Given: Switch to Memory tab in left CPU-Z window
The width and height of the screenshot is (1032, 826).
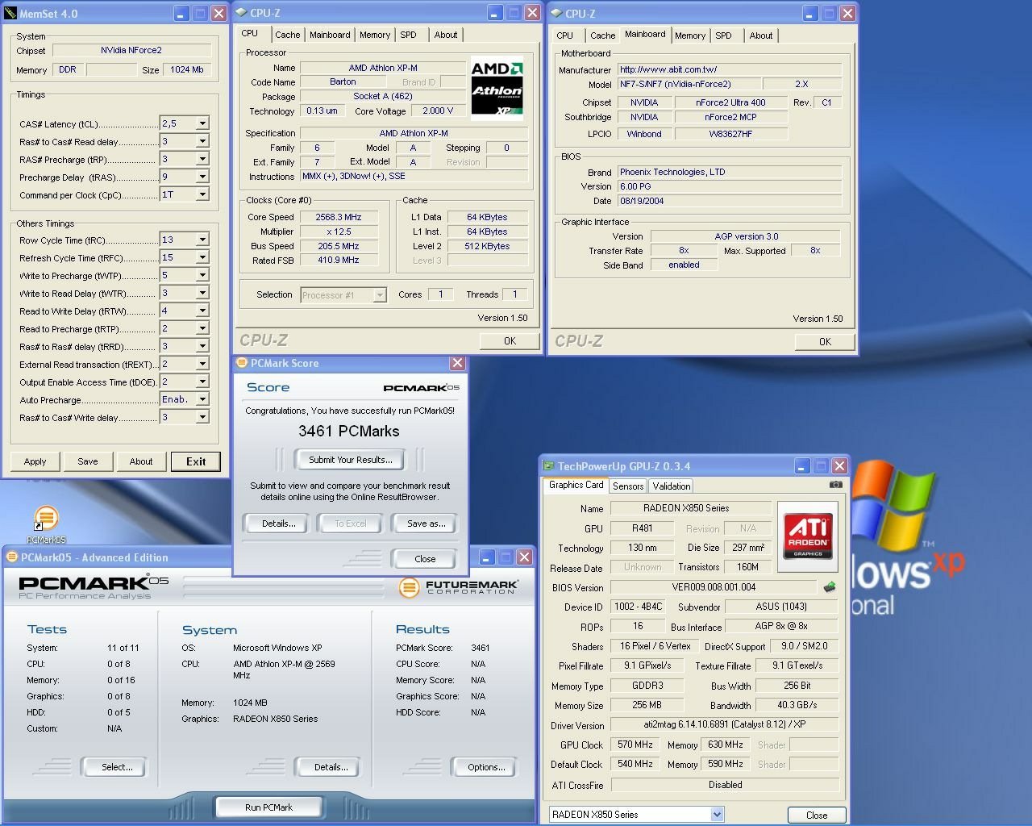Looking at the screenshot, I should coord(375,35).
